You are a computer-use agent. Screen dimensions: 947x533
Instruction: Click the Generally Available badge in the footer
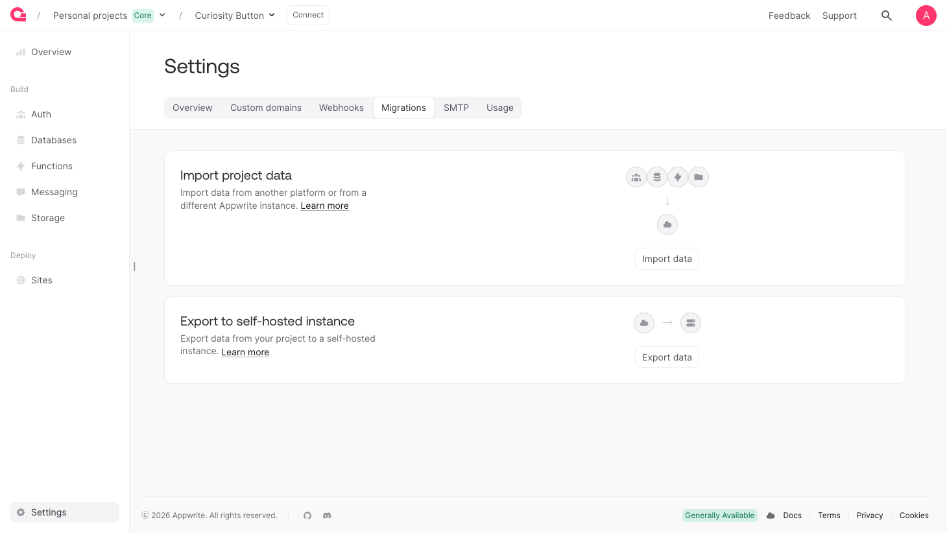click(x=719, y=515)
